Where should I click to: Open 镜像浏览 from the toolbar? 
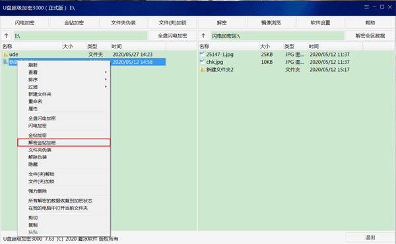(x=271, y=22)
